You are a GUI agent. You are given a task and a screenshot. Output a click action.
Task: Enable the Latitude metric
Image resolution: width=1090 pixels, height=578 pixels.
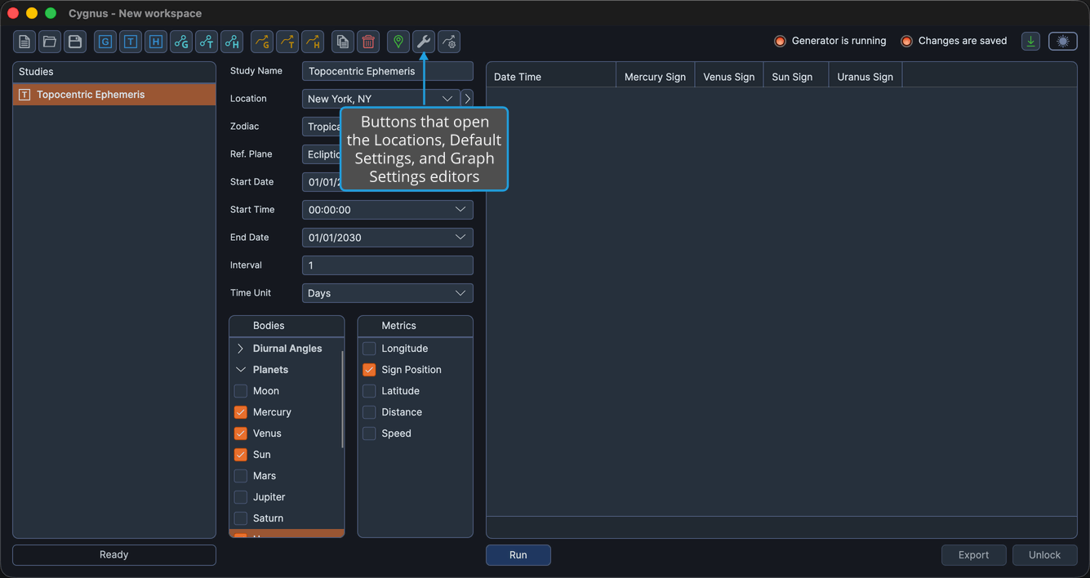pyautogui.click(x=369, y=391)
